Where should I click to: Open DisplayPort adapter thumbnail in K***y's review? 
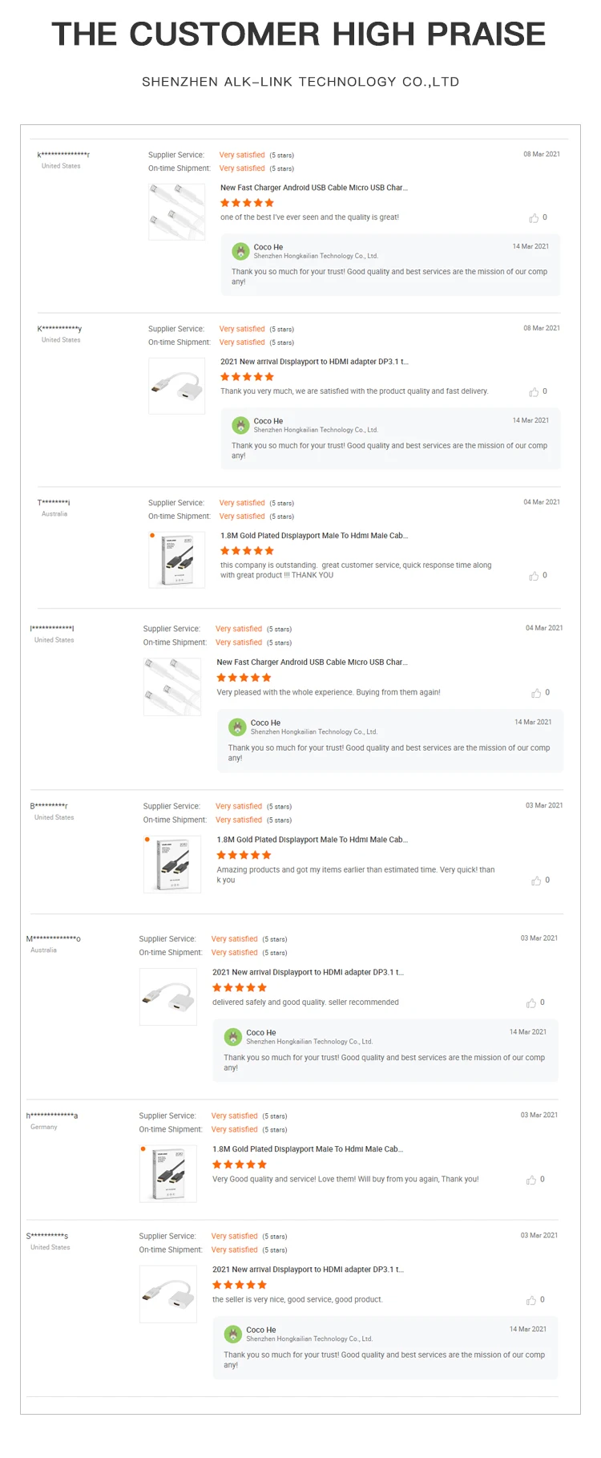pyautogui.click(x=176, y=386)
